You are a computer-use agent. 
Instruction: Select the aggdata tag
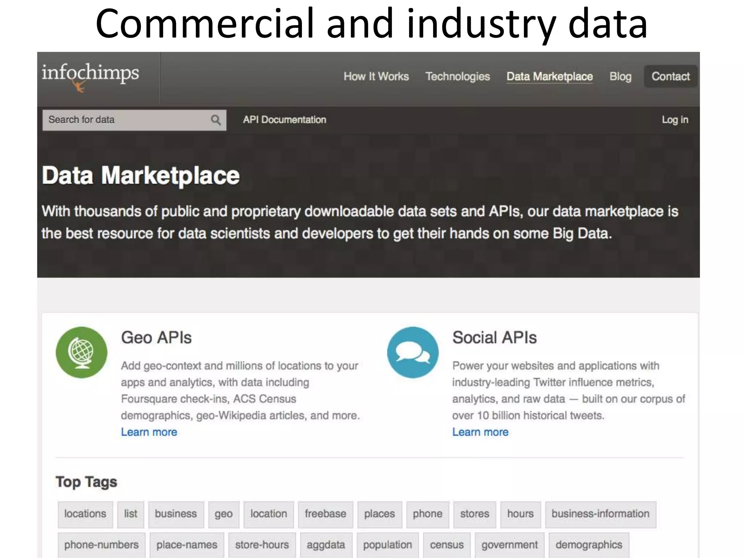click(x=326, y=545)
